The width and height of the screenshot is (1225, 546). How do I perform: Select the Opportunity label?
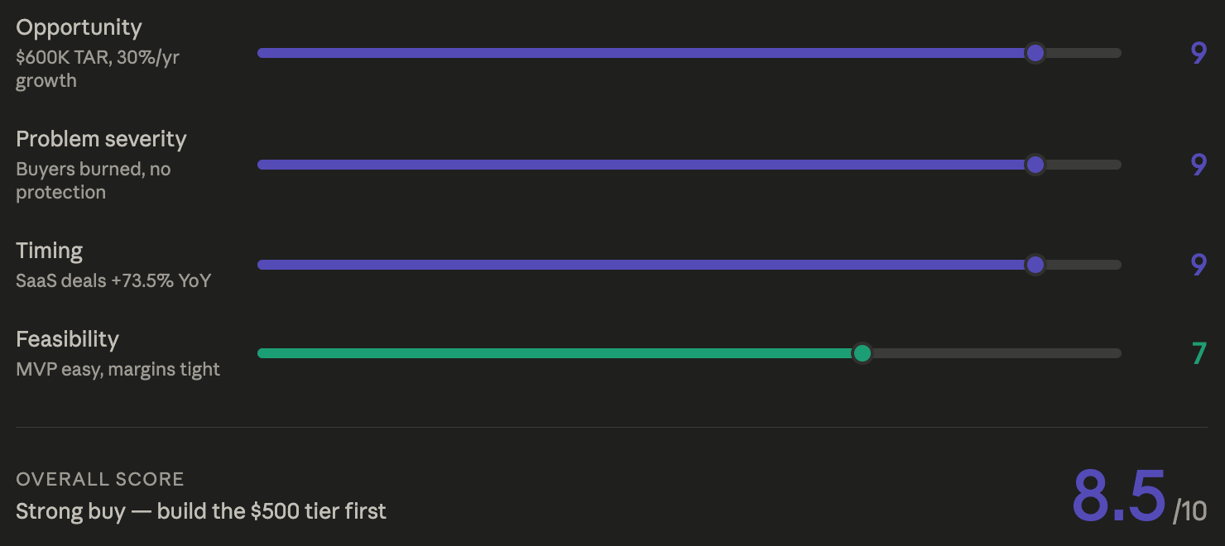(x=79, y=28)
